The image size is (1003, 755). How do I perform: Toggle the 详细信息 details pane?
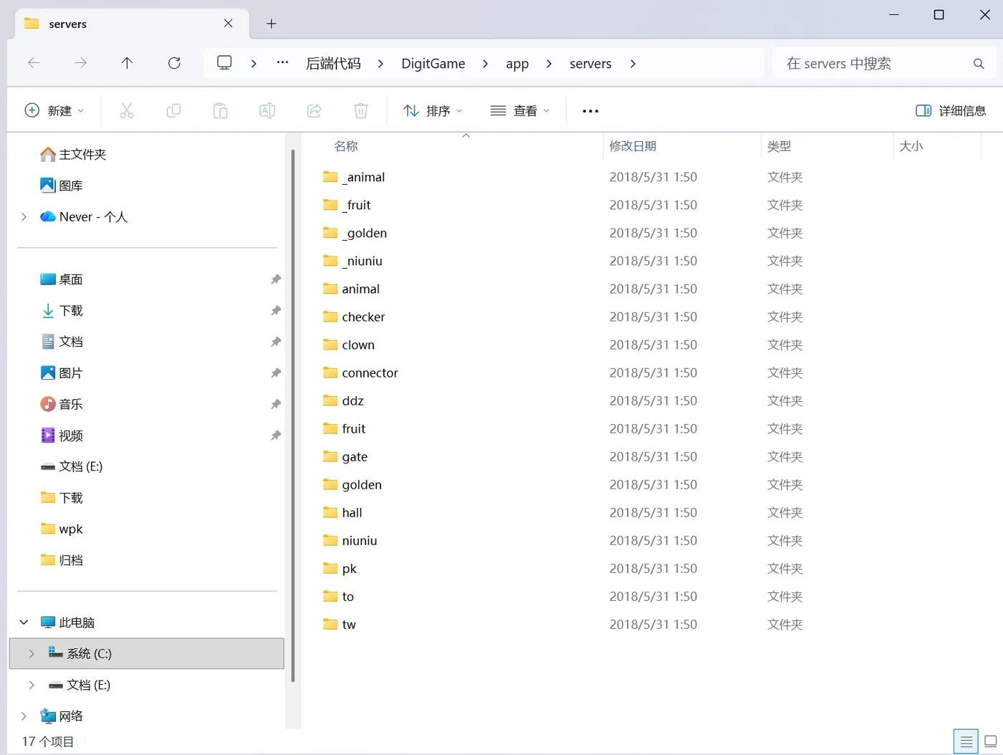click(x=951, y=110)
